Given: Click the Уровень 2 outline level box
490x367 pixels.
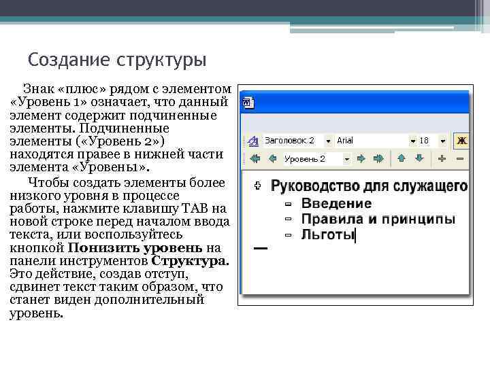Looking at the screenshot, I should [313, 159].
